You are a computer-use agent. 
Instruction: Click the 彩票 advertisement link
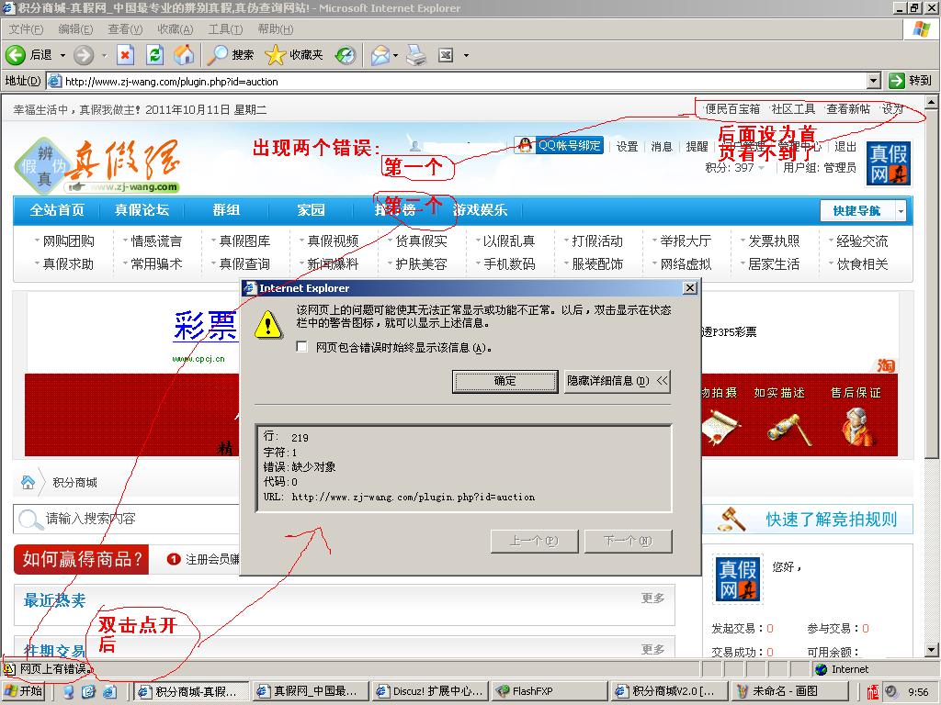[205, 327]
